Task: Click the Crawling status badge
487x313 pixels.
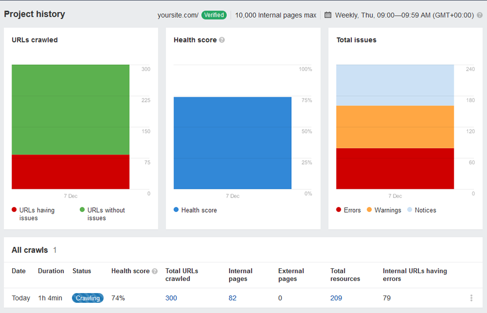Action: tap(88, 298)
